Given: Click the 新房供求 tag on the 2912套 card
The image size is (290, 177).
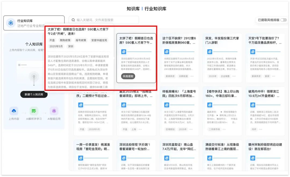Looking at the screenshot, I should click(170, 76).
